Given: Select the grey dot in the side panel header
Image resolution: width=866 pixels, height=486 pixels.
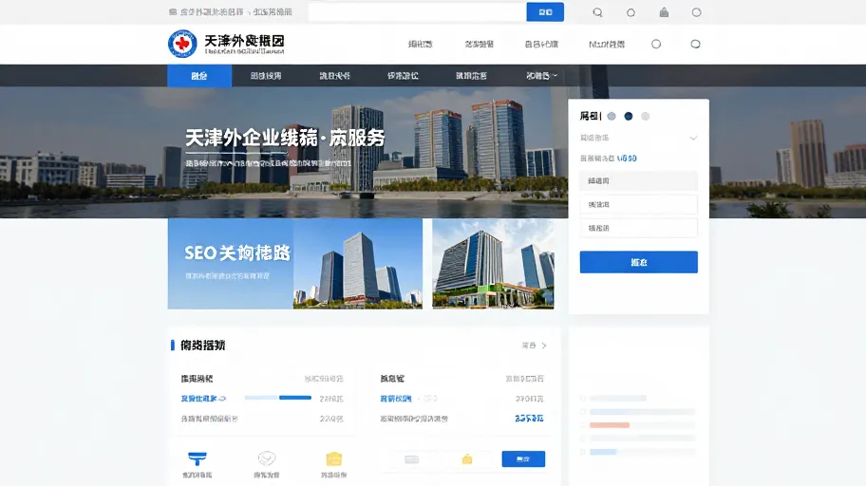Looking at the screenshot, I should [x=645, y=116].
